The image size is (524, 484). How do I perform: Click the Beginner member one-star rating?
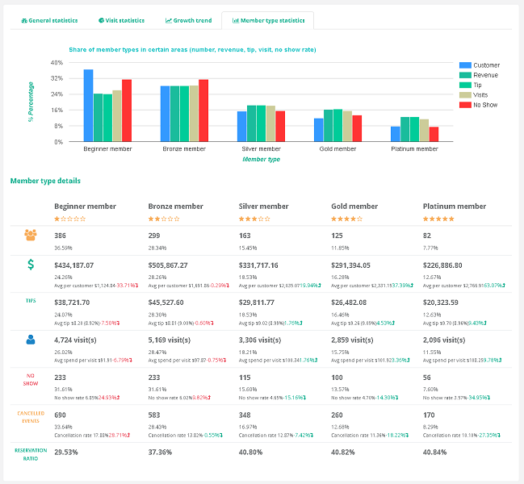(69, 219)
